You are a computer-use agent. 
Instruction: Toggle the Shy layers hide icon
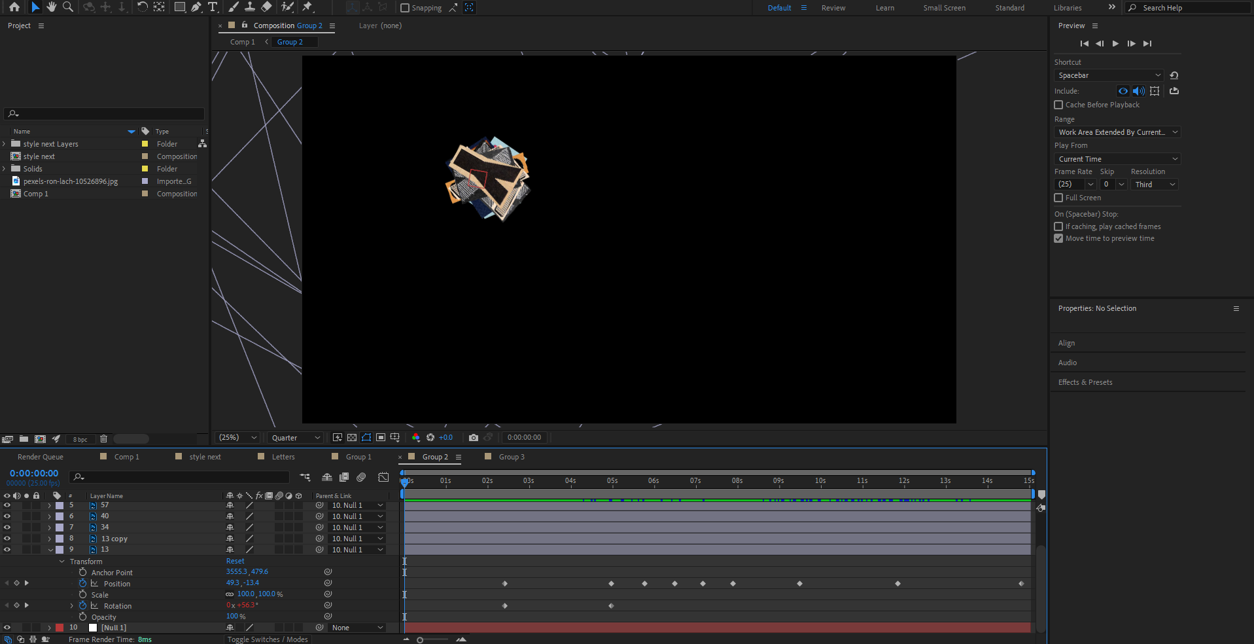pyautogui.click(x=327, y=477)
